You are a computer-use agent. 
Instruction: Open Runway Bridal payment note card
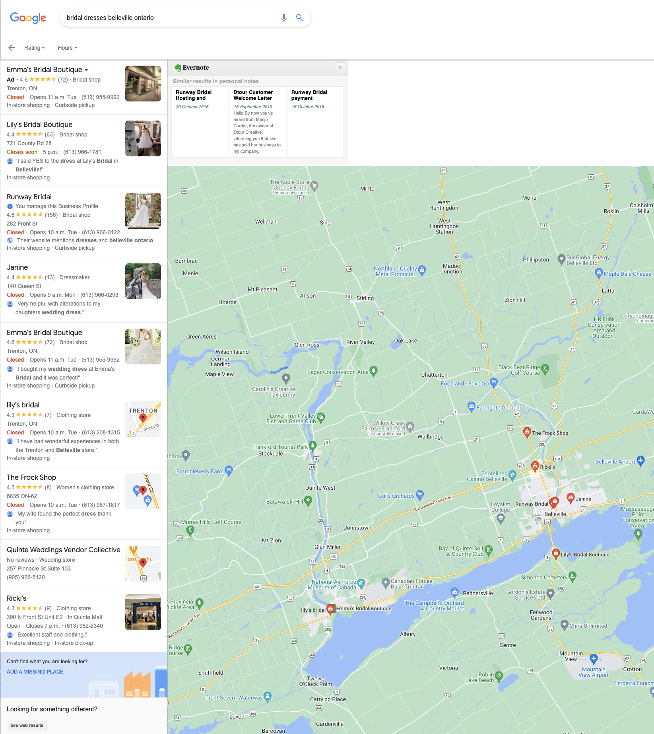pyautogui.click(x=315, y=121)
